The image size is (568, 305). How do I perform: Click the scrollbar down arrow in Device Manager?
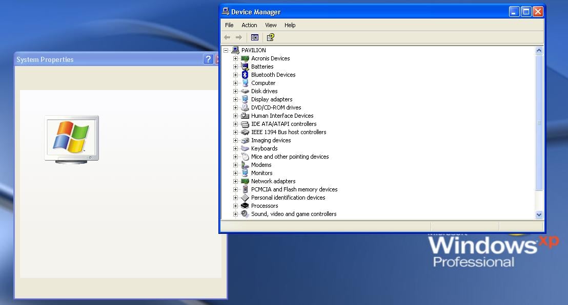click(x=539, y=214)
